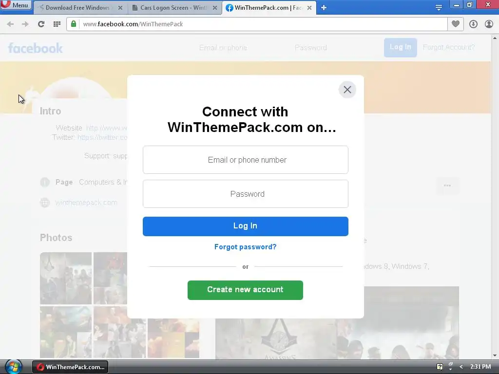
Task: Click Password field in the dialog
Action: (246, 194)
